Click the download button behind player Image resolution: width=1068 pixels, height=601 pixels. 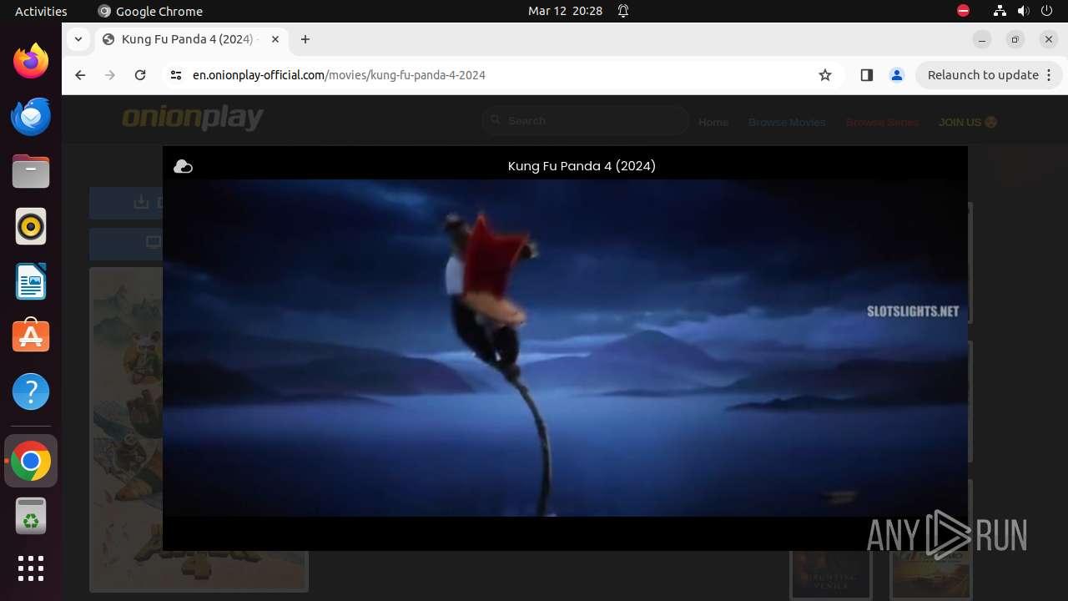click(126, 202)
